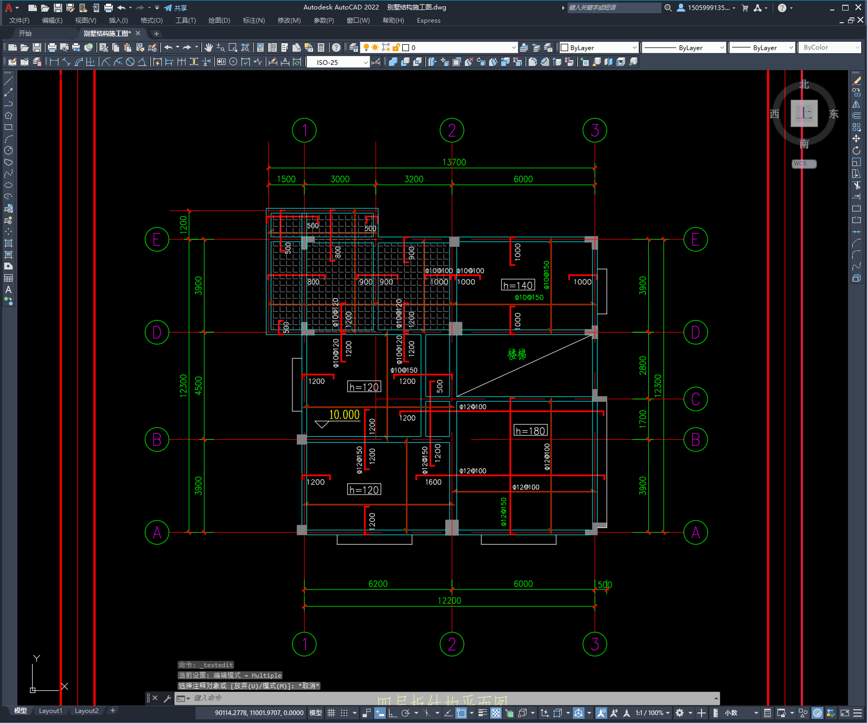Click the WCS coordinate system button
This screenshot has width=867, height=723.
point(804,163)
